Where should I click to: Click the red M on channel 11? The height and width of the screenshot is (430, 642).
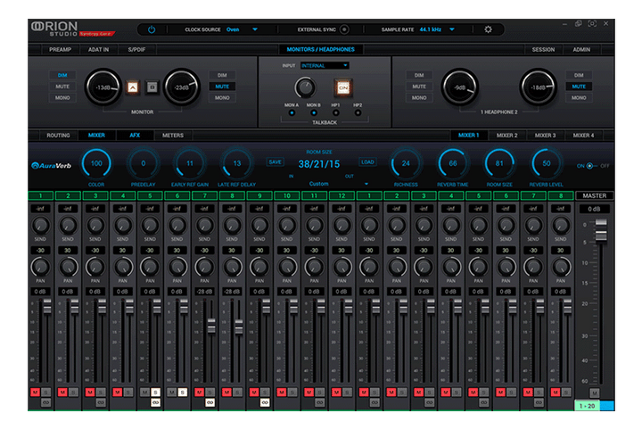click(309, 393)
